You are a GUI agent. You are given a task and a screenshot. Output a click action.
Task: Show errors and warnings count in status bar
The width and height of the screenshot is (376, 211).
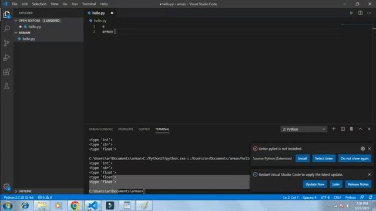click(45, 198)
